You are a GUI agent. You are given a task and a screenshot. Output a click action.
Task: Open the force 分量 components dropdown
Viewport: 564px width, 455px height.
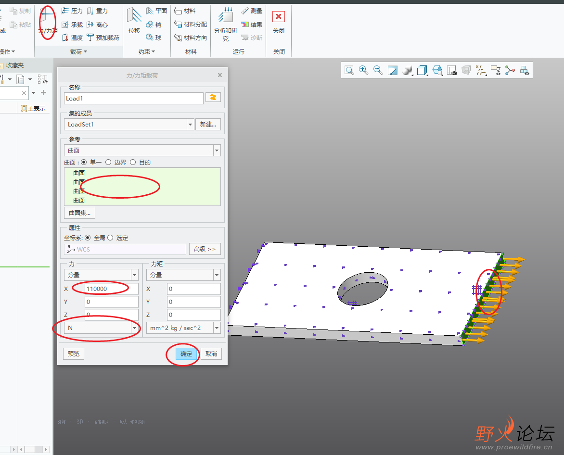(x=135, y=275)
